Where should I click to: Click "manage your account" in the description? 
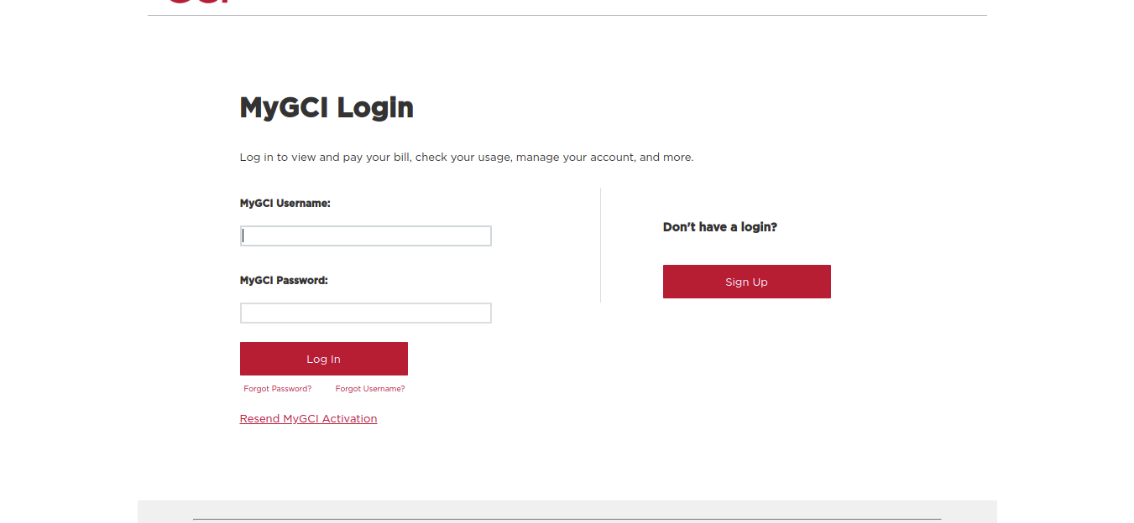(575, 157)
